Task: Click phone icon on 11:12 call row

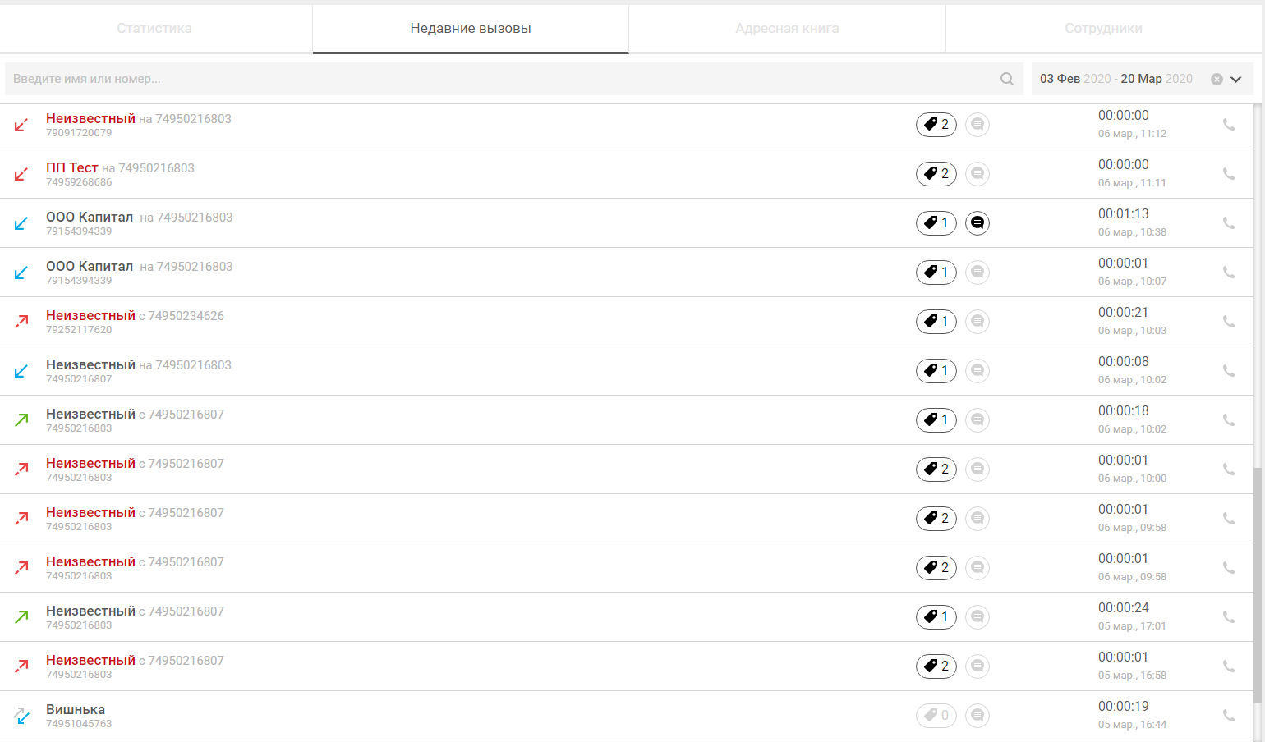Action: pos(1229,124)
